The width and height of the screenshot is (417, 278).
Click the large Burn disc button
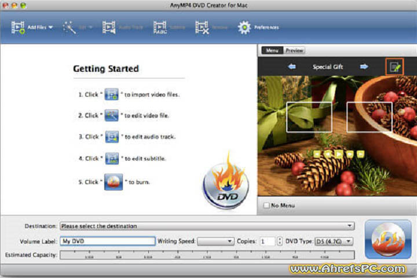[388, 239]
